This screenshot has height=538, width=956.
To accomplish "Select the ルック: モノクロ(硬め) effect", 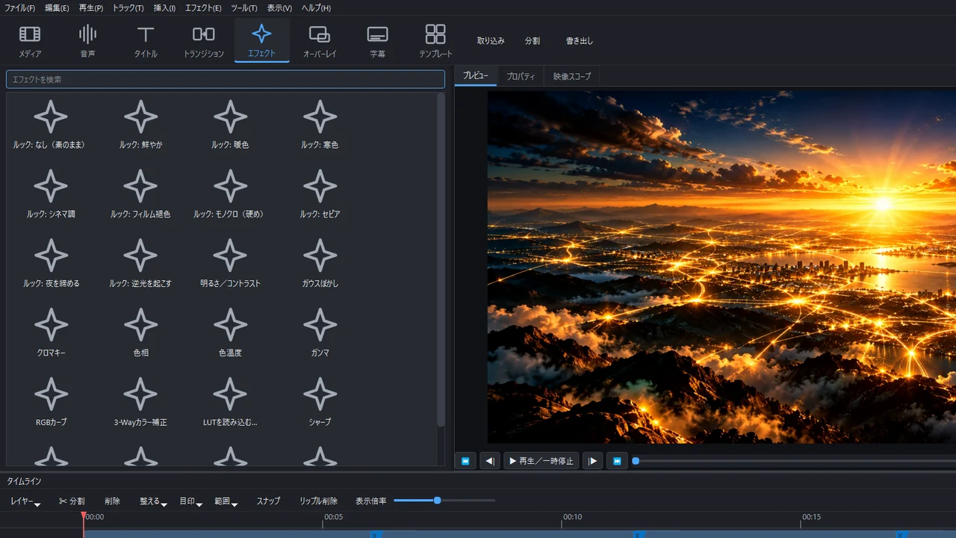I will click(x=230, y=194).
